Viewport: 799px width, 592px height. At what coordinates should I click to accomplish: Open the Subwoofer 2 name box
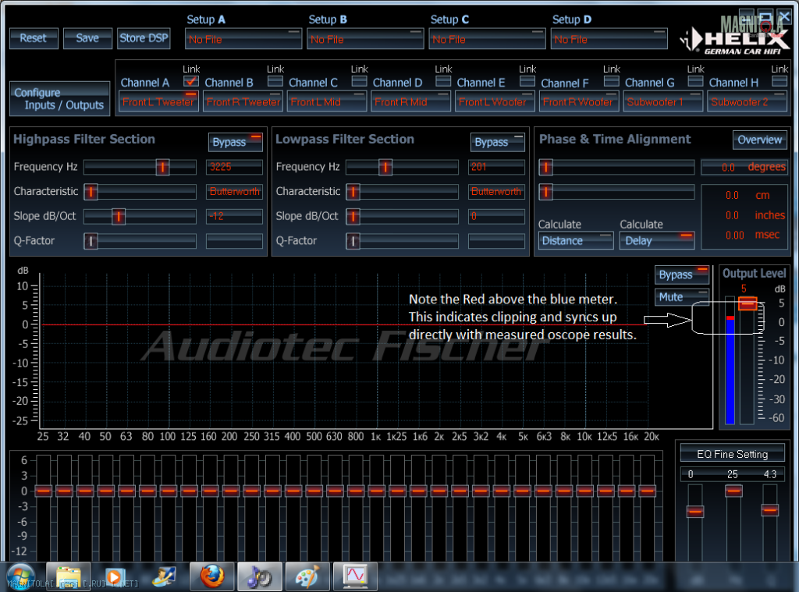(748, 101)
